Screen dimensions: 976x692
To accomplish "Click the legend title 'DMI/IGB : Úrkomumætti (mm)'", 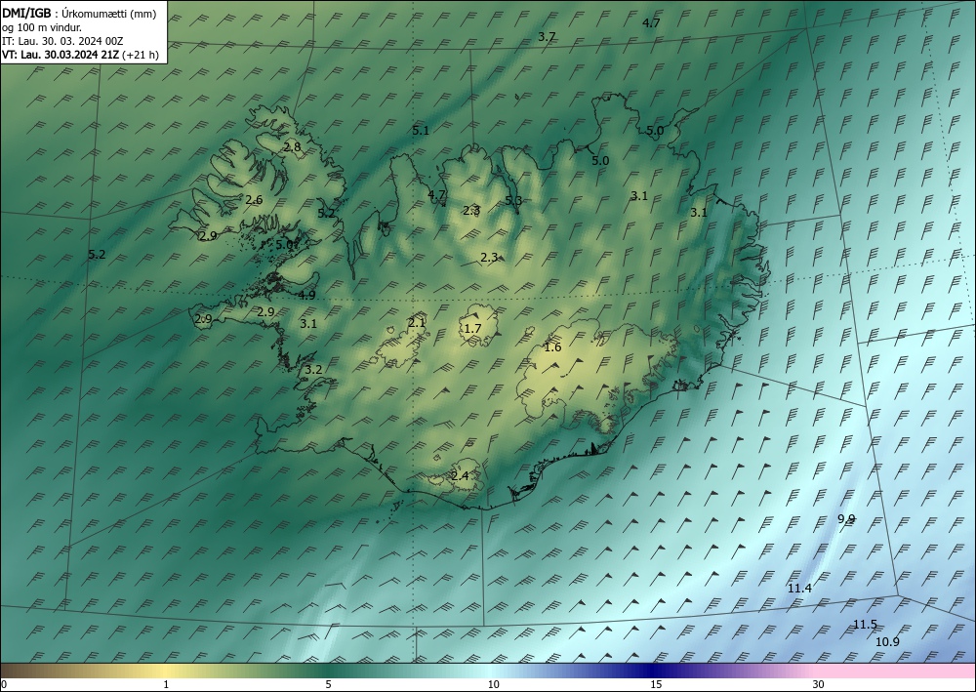I will 78,14.
